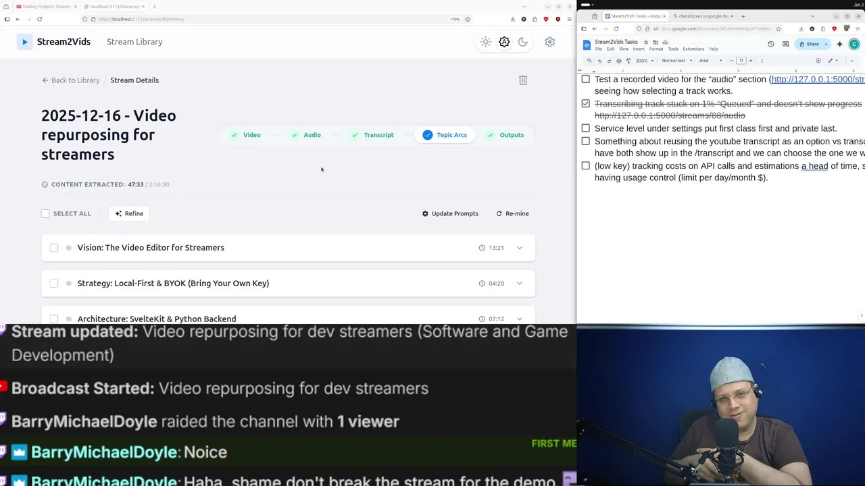
Task: Activate paint format in Google Docs
Action: (628, 61)
